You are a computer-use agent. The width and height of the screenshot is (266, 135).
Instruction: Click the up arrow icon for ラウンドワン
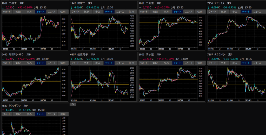(x=3, y=110)
